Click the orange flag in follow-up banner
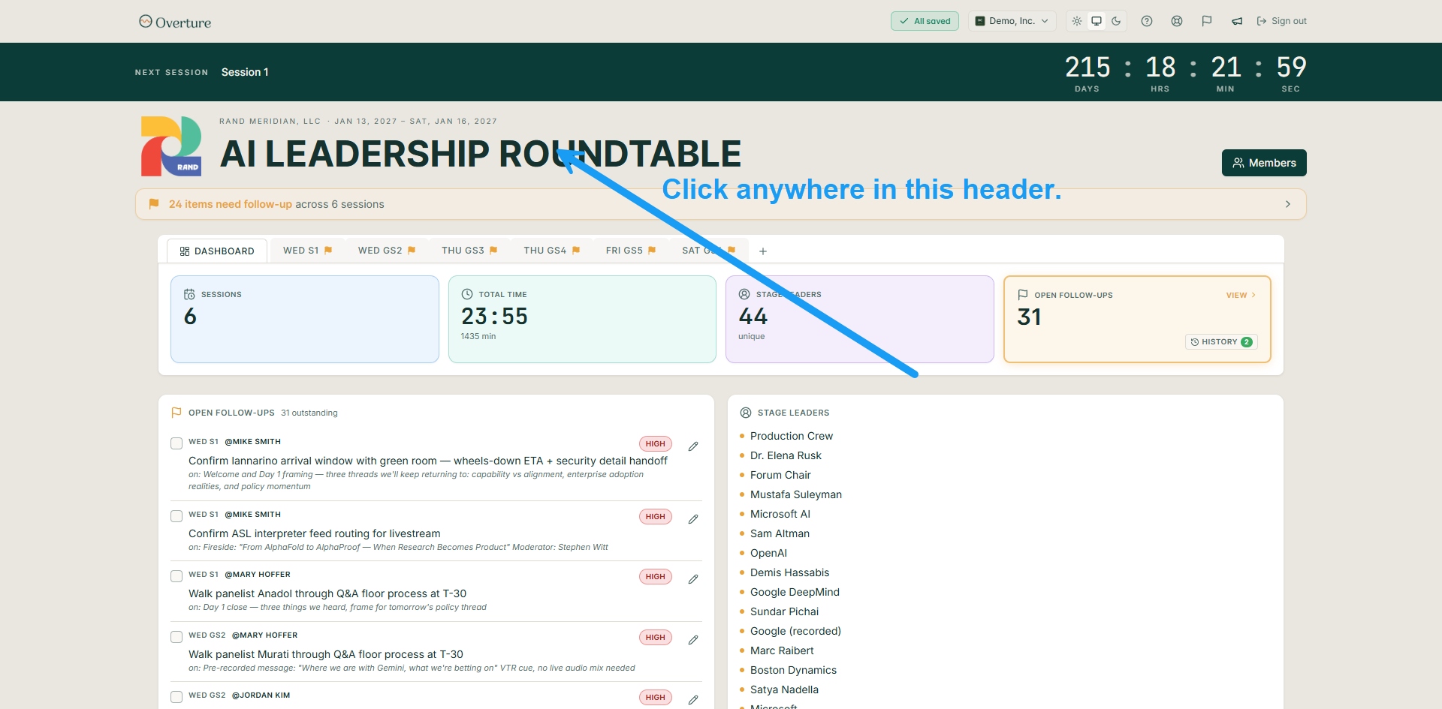 tap(154, 204)
